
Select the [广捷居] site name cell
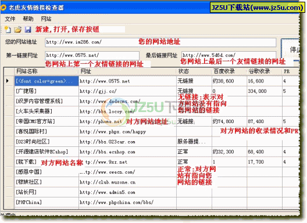pyautogui.click(x=47, y=91)
